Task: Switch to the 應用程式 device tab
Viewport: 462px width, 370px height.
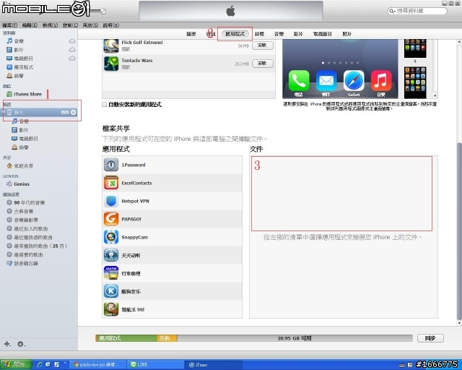Action: (x=235, y=34)
